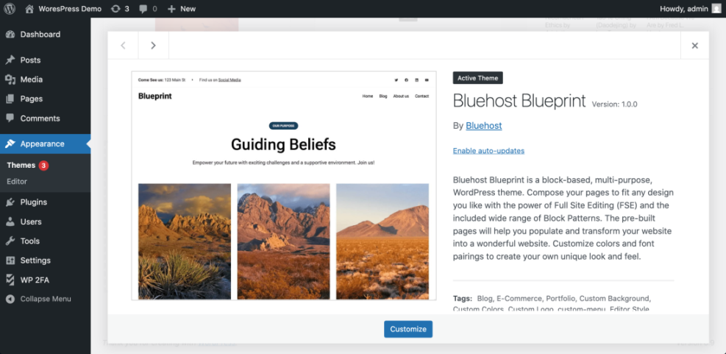This screenshot has height=354, width=726.
Task: Click the New label in admin bar
Action: point(188,8)
